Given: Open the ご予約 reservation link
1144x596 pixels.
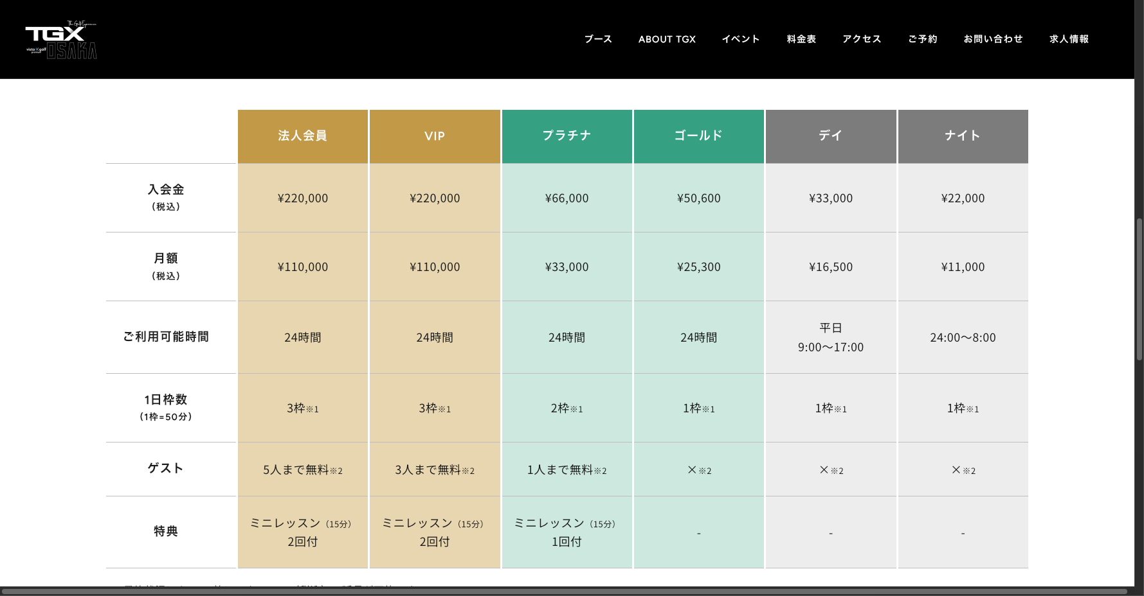Looking at the screenshot, I should coord(922,39).
